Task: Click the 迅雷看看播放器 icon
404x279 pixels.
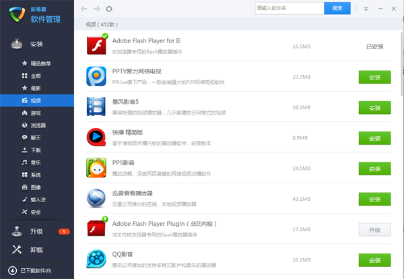Action: pyautogui.click(x=96, y=198)
